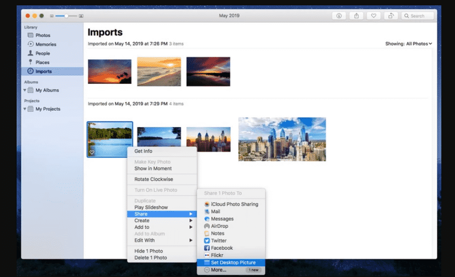Click the Rotate icon in toolbar
The height and width of the screenshot is (277, 455).
pyautogui.click(x=390, y=16)
